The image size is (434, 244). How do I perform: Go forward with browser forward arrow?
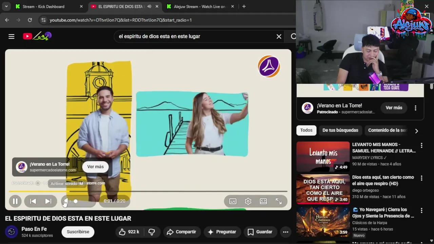pyautogui.click(x=18, y=20)
